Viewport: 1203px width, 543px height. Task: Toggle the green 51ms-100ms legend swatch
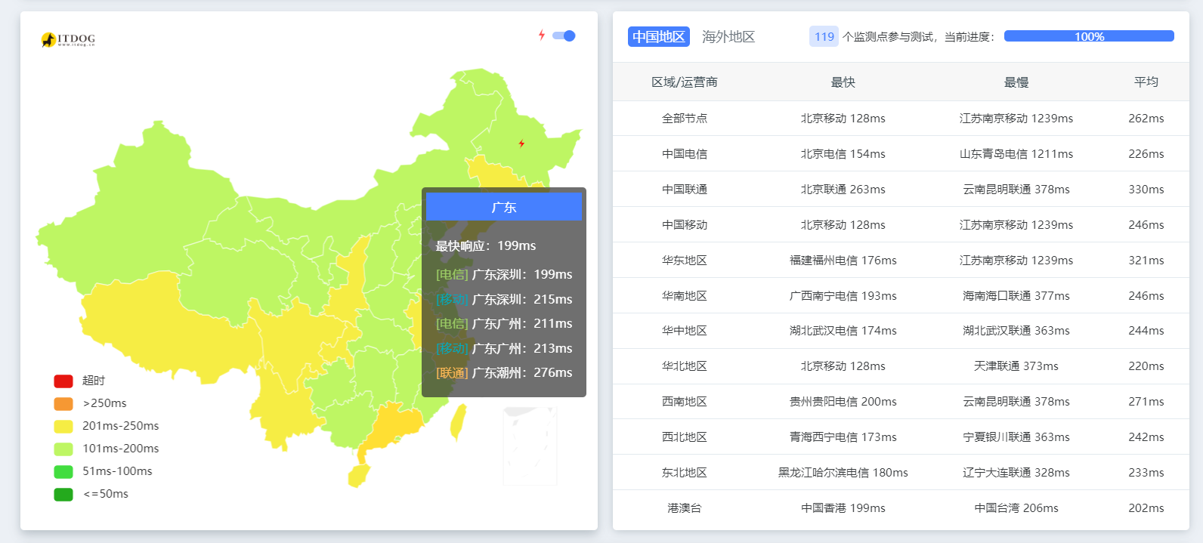coord(63,471)
